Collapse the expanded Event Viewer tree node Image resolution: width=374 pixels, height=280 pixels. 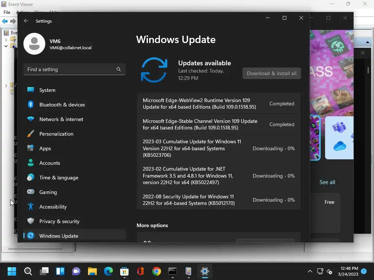pyautogui.click(x=6, y=46)
